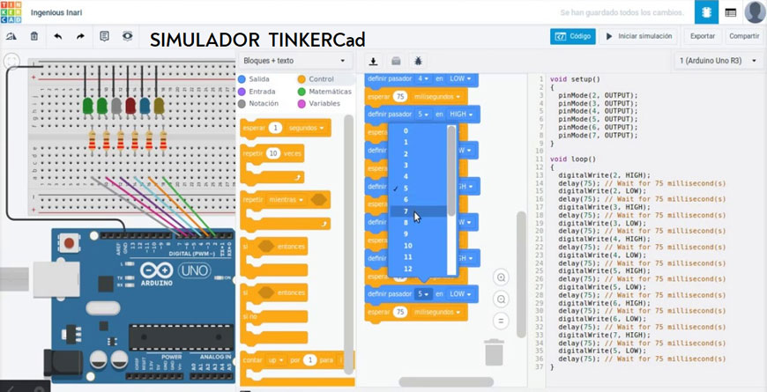Select the Salida block category

pos(253,78)
